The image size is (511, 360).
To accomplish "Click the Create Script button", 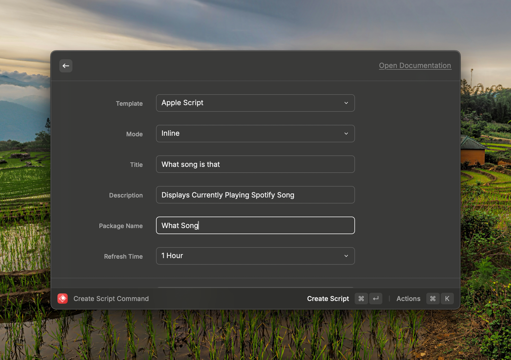I will [328, 299].
